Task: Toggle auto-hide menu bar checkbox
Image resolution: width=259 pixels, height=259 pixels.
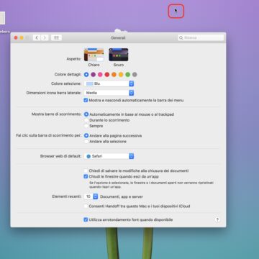Action: tap(86, 100)
